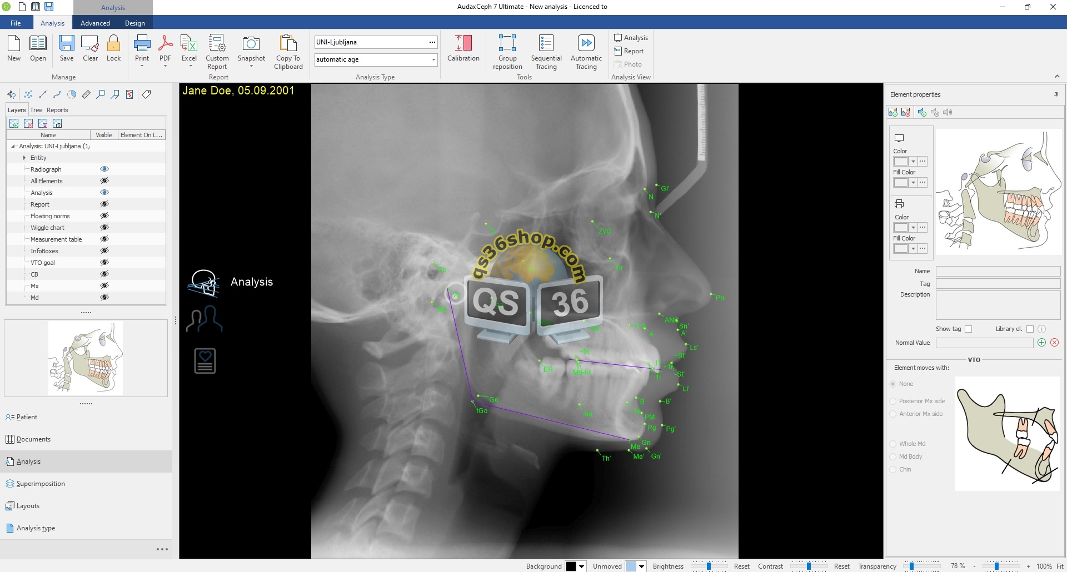Copy the analysis to clipboard
The height and width of the screenshot is (572, 1067).
click(288, 43)
